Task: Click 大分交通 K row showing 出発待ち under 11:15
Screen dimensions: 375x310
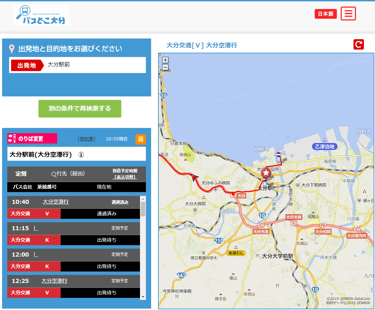Action: tap(74, 240)
